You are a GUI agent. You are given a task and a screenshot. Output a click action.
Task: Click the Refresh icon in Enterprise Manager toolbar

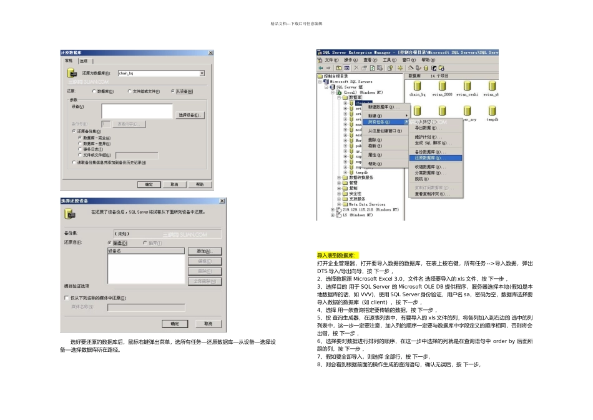coord(372,68)
